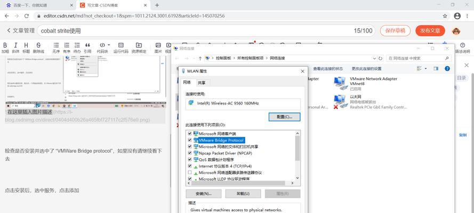Uncheck Microsoft 网络的文件和打印机共享 checkbox
This screenshot has width=474, height=213.
[190, 146]
